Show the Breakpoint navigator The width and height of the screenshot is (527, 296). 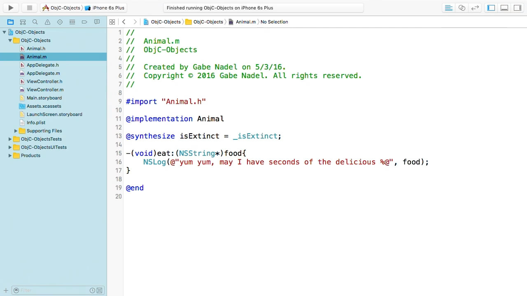[84, 22]
